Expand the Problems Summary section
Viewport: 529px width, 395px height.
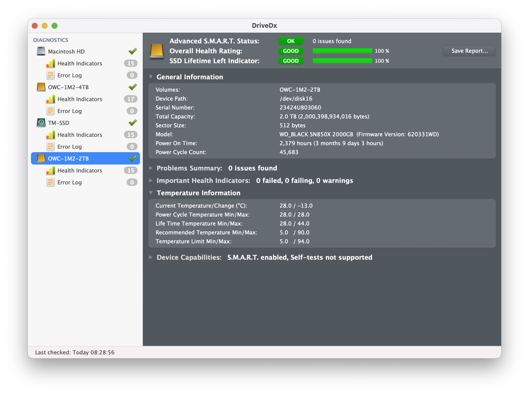[151, 168]
